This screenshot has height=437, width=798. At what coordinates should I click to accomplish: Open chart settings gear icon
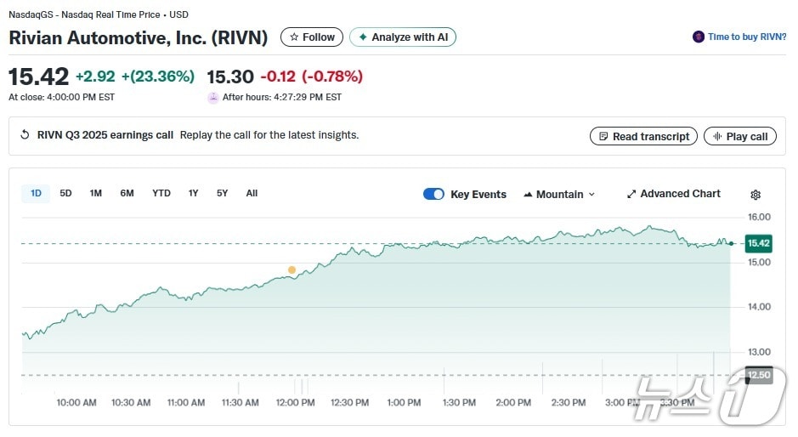click(756, 195)
